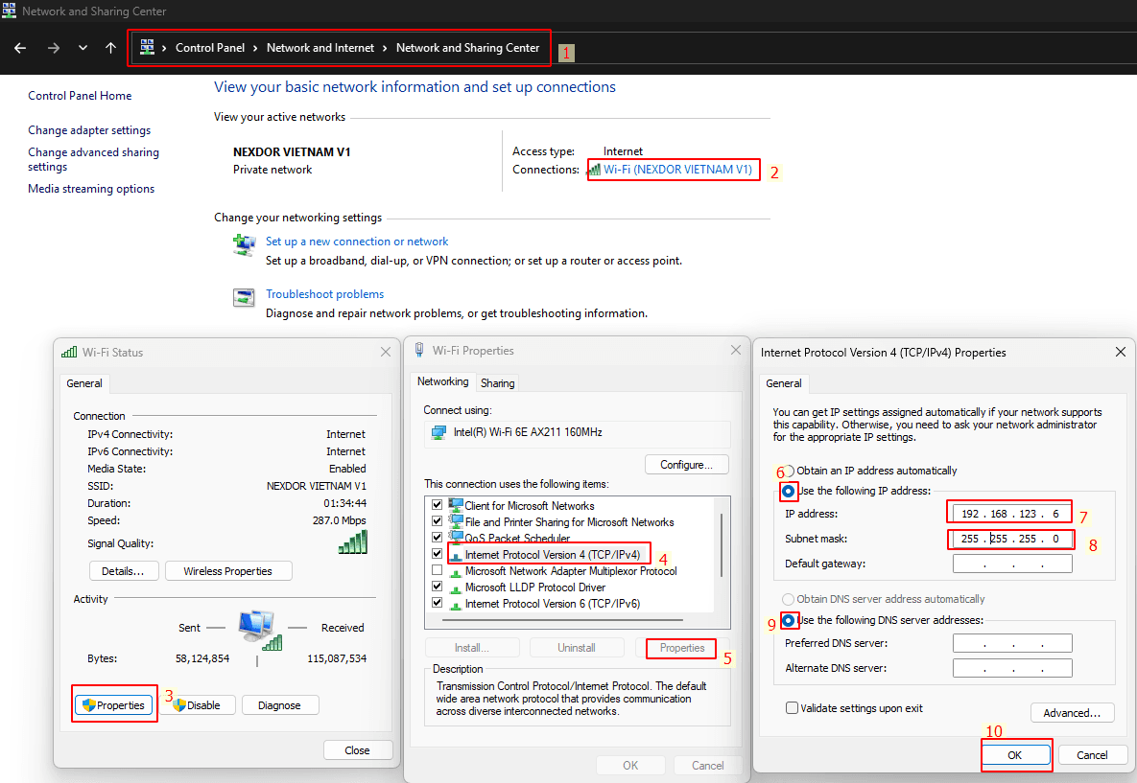Click Client for Microsoft Networks icon
Viewport: 1137px width, 783px height.
click(x=456, y=505)
